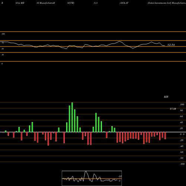Click the RSI axis label 30
Screen dimensions: 186x186
click(x=3, y=55)
